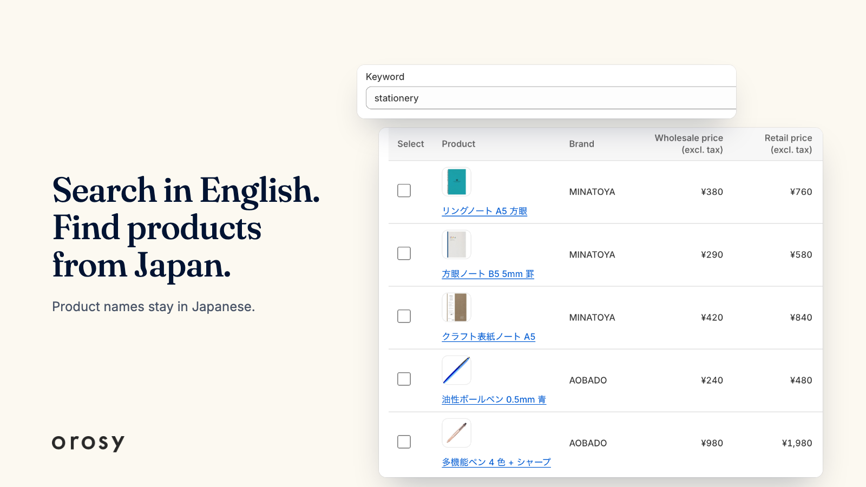Viewport: 866px width, 487px height.
Task: Click the MINATOYA brand in ¥380 row
Action: (x=592, y=192)
